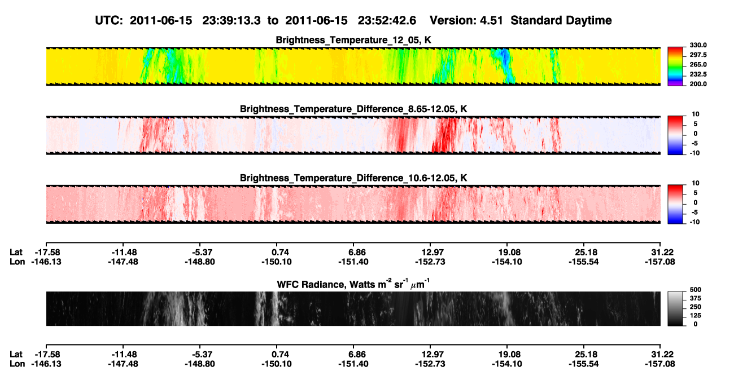Click the '265.0' colorbar label
This screenshot has width=734, height=376.
pyautogui.click(x=697, y=65)
